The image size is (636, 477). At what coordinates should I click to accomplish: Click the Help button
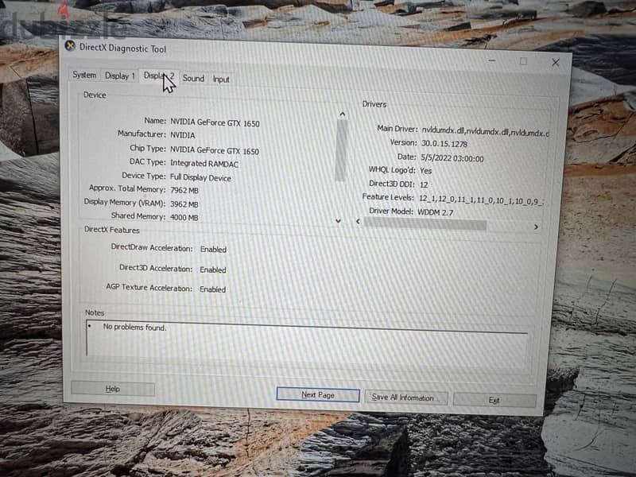click(113, 389)
